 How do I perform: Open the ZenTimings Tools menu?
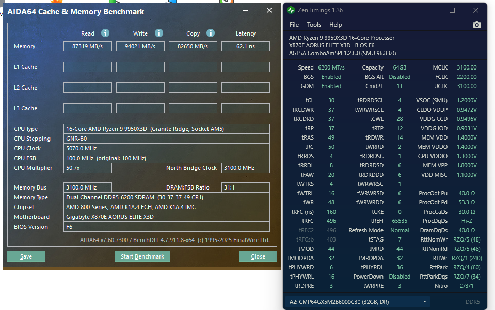click(314, 25)
